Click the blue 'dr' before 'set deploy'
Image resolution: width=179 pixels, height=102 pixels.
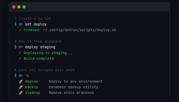pos(21,24)
